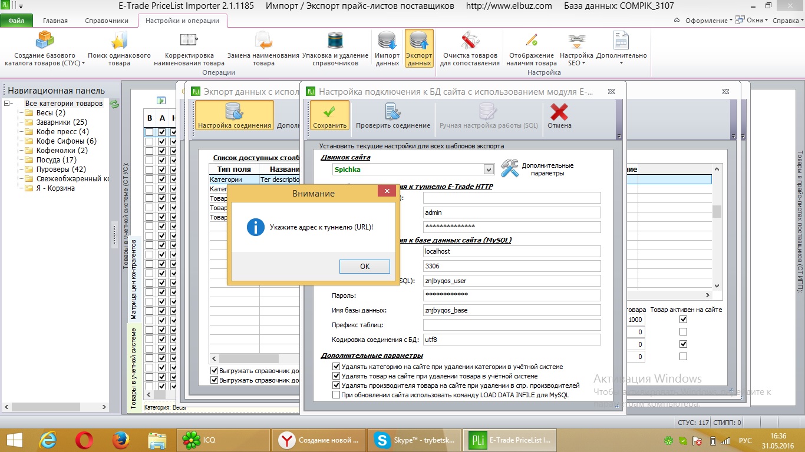Switch to Skype in the taskbar
Viewport: 805px width, 452px height.
click(414, 440)
